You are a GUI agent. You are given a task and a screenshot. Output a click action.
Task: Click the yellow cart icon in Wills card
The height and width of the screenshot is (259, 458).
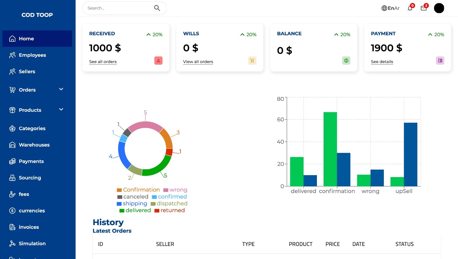252,61
